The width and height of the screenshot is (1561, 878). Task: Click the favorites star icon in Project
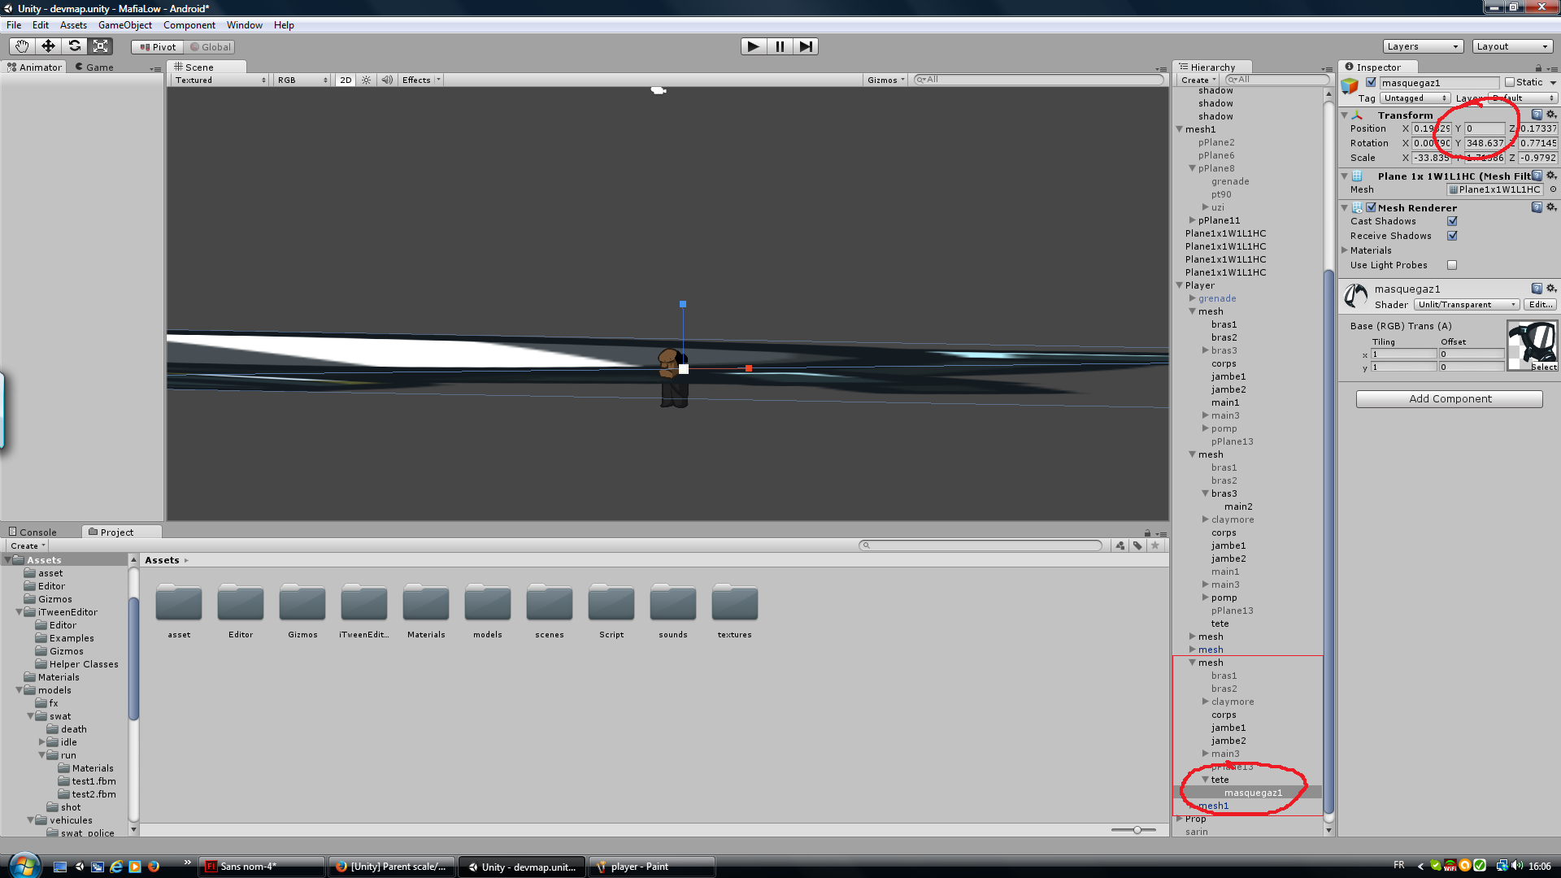[x=1154, y=545]
